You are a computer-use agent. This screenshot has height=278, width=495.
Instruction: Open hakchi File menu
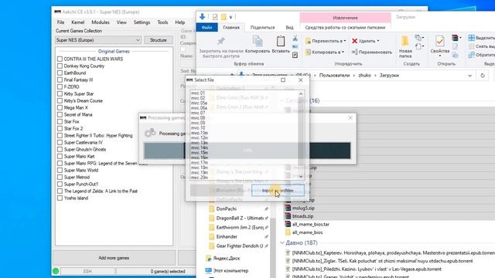pos(60,22)
